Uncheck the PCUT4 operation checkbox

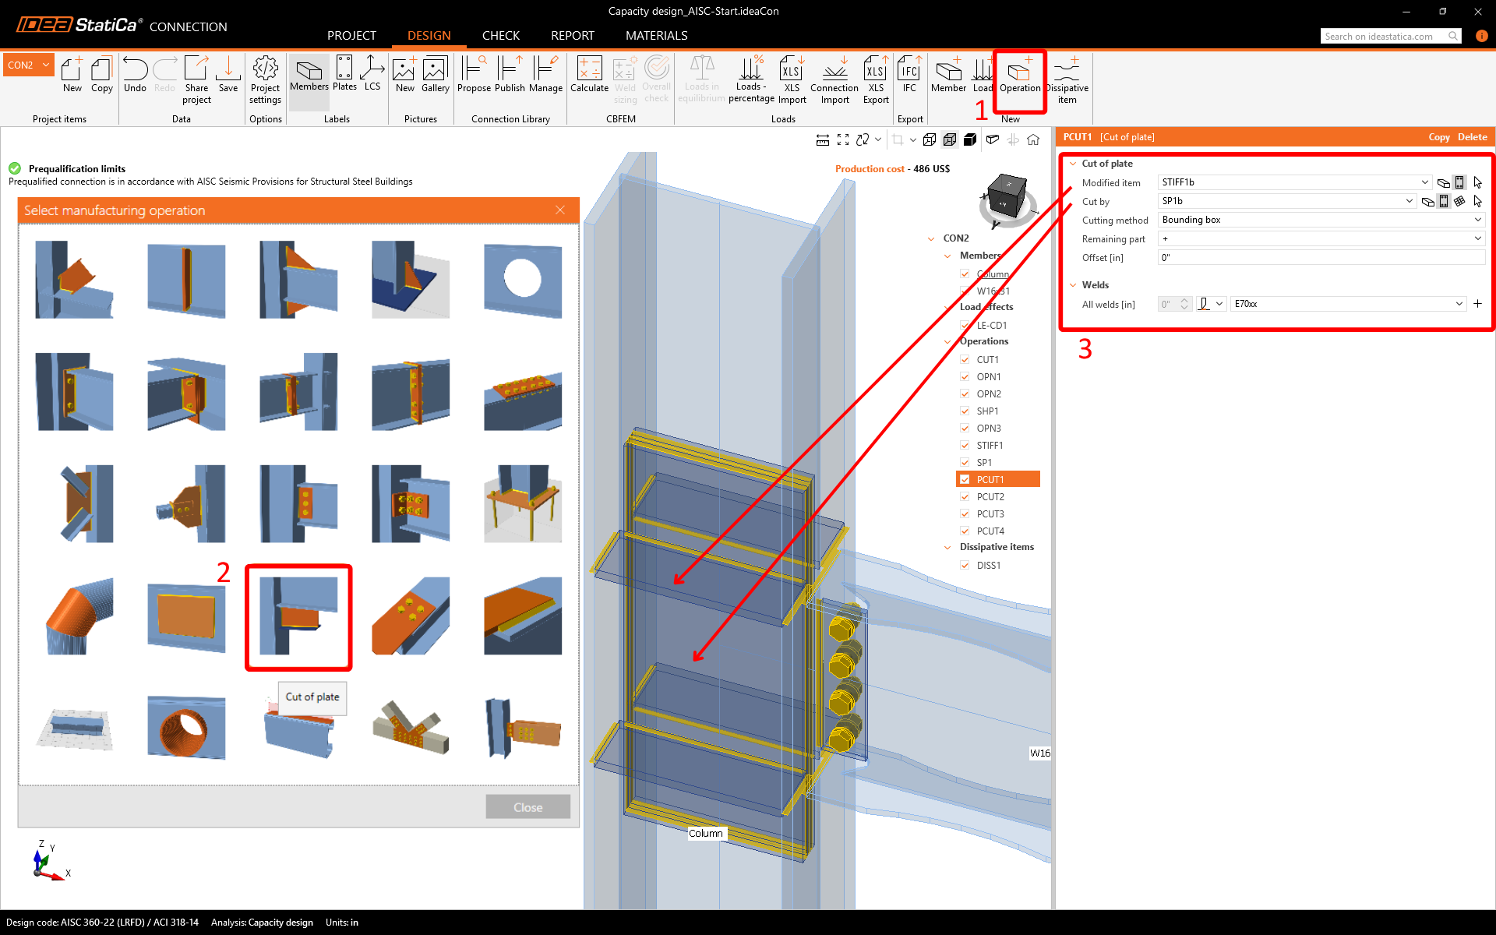click(x=965, y=531)
